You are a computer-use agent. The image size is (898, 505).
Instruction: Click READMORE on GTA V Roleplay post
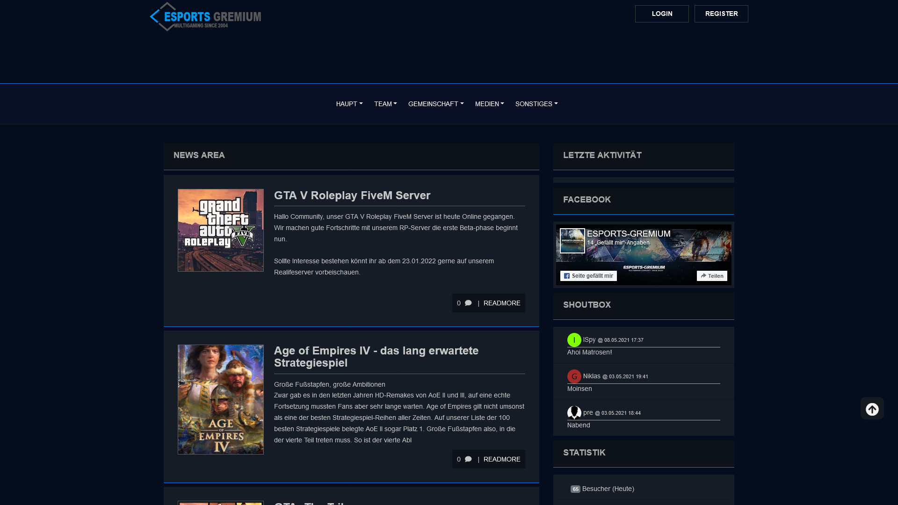click(x=502, y=303)
